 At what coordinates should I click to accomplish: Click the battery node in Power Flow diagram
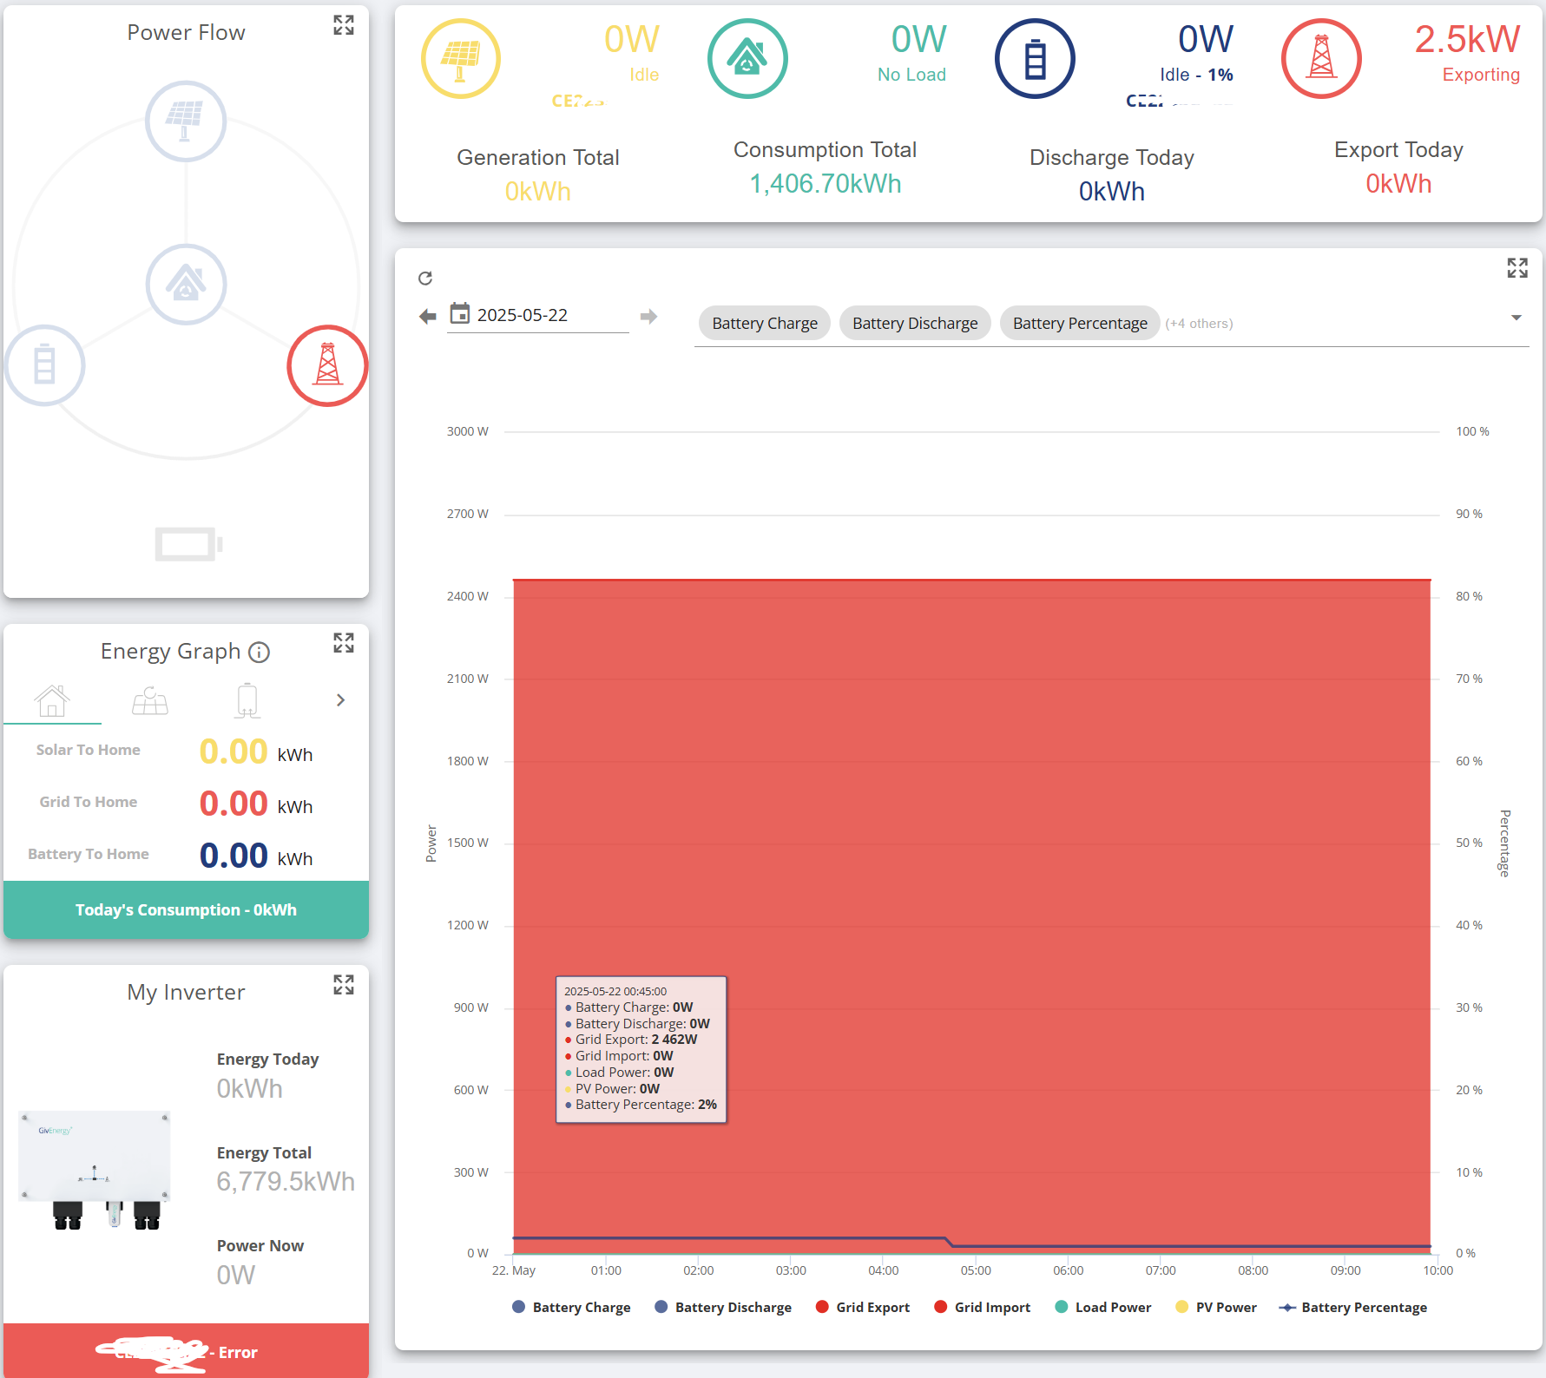pyautogui.click(x=44, y=365)
